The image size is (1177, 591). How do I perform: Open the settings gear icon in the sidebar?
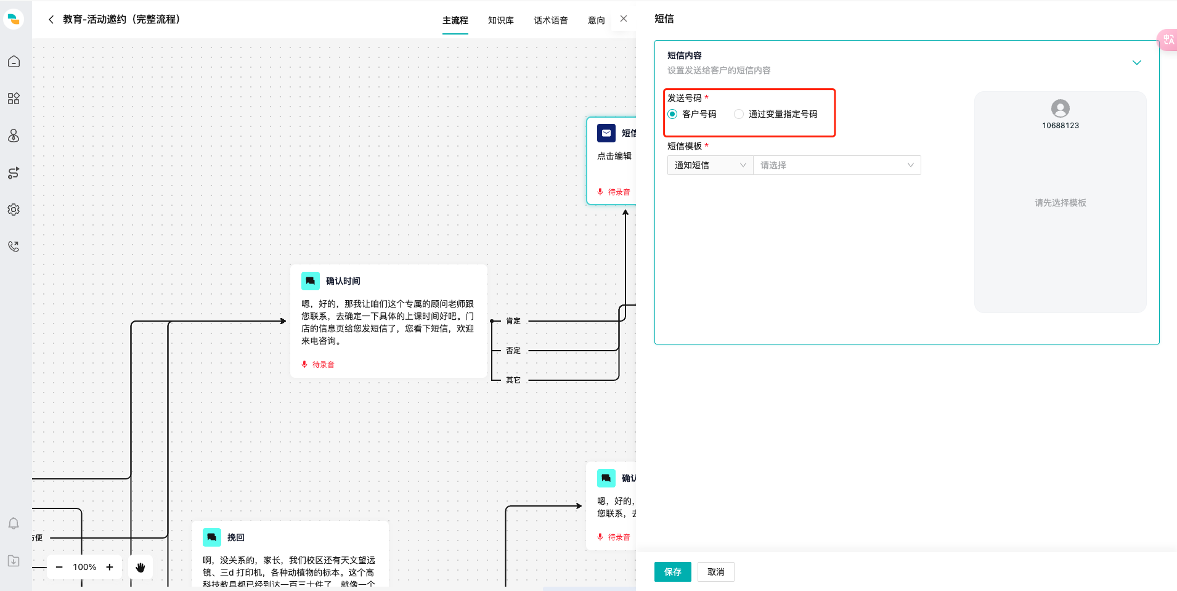click(14, 210)
